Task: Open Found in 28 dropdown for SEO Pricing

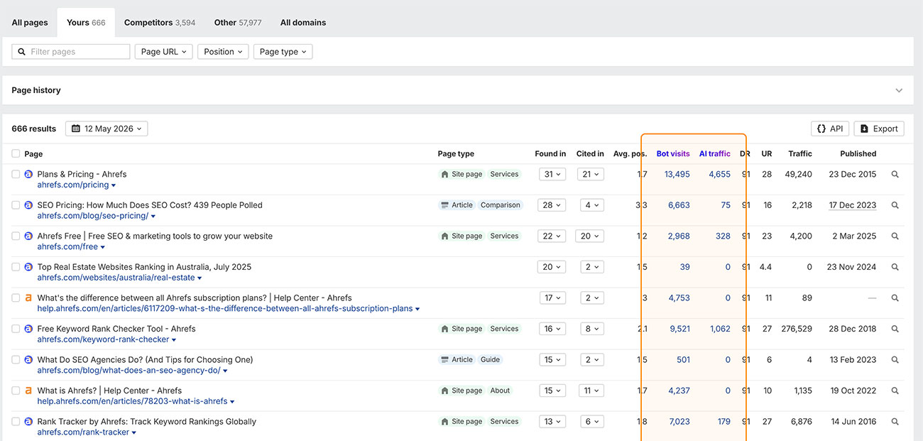Action: 552,205
